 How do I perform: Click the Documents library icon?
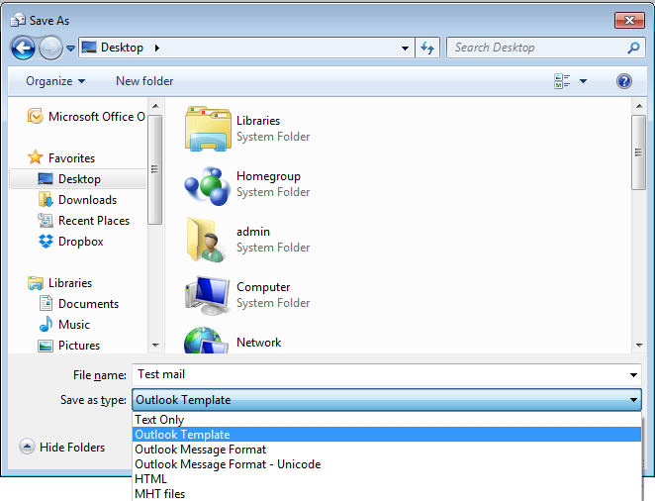[46, 303]
